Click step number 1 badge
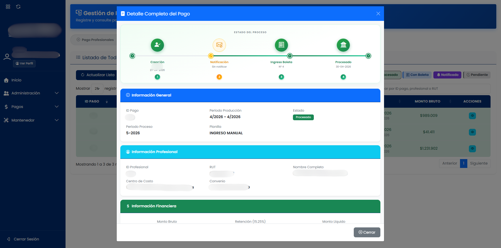Viewport: 501px width, 248px height. [x=157, y=77]
